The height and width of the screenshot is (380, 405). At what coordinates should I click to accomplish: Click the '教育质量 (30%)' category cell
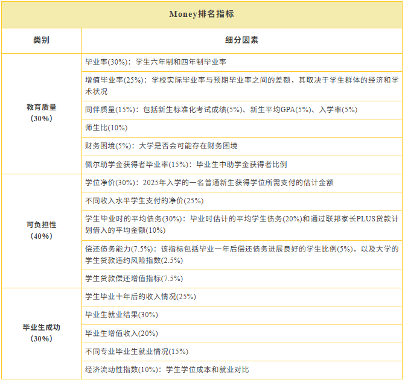(x=41, y=113)
